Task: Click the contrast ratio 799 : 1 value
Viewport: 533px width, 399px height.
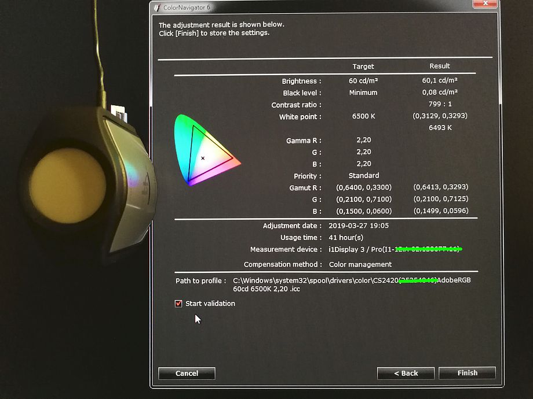Action: (x=440, y=105)
